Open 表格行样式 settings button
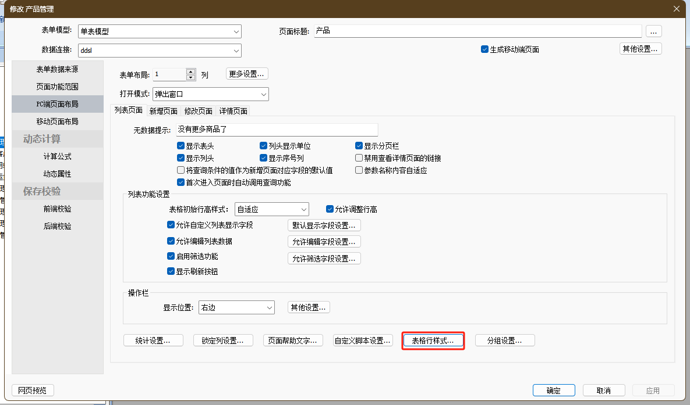The image size is (690, 405). [x=433, y=341]
